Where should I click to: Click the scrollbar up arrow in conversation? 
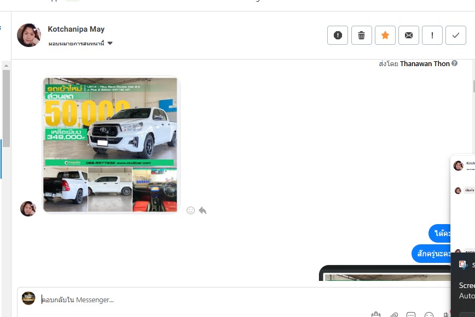tap(6, 66)
